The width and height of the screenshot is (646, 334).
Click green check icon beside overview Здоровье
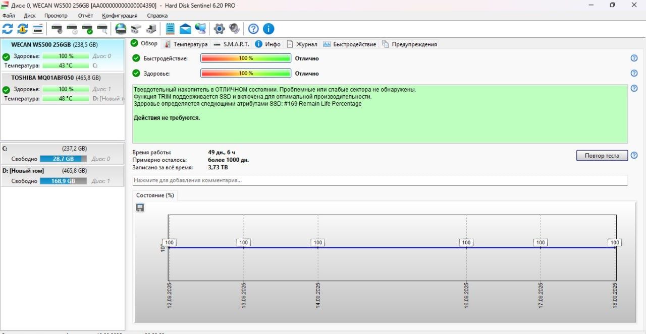pos(136,74)
